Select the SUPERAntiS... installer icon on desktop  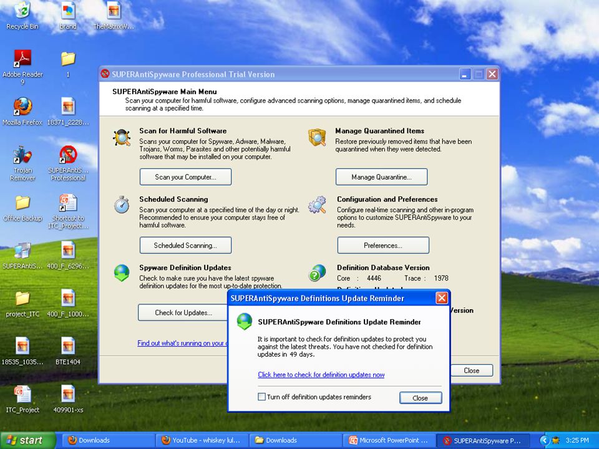pyautogui.click(x=22, y=251)
